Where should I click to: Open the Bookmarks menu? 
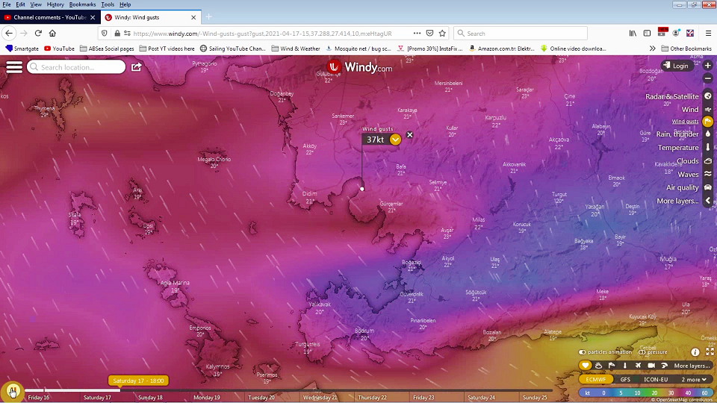coord(82,4)
